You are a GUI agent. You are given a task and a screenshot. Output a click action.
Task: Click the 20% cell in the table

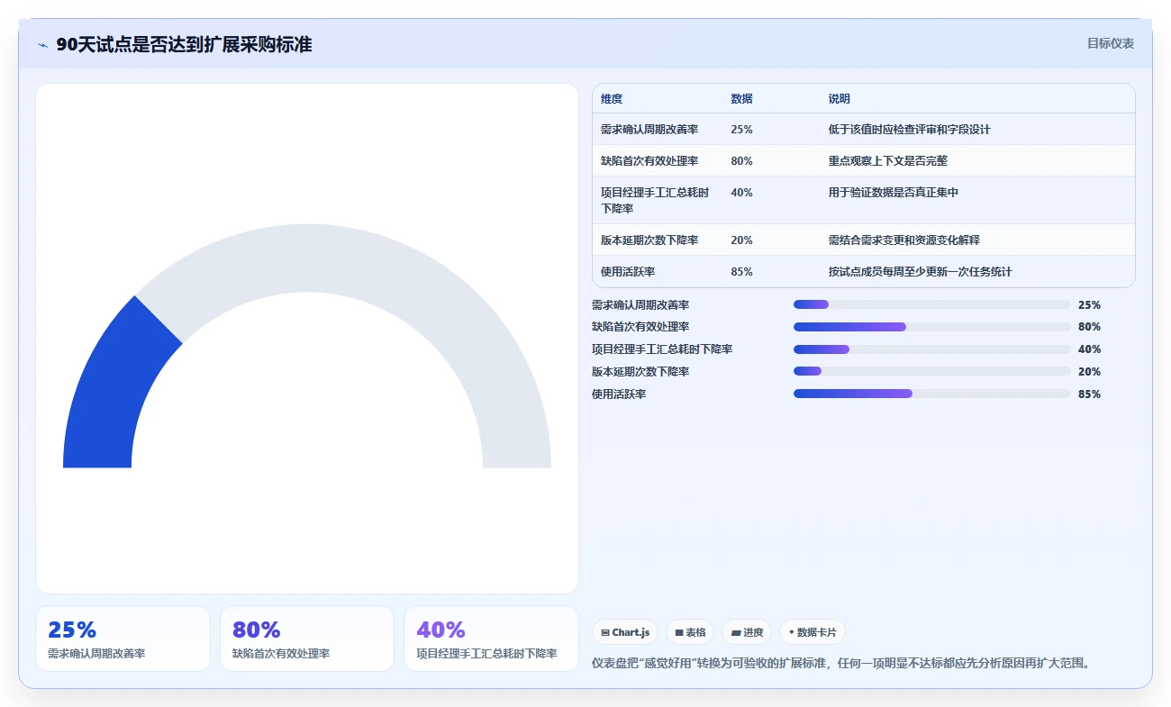(x=741, y=240)
